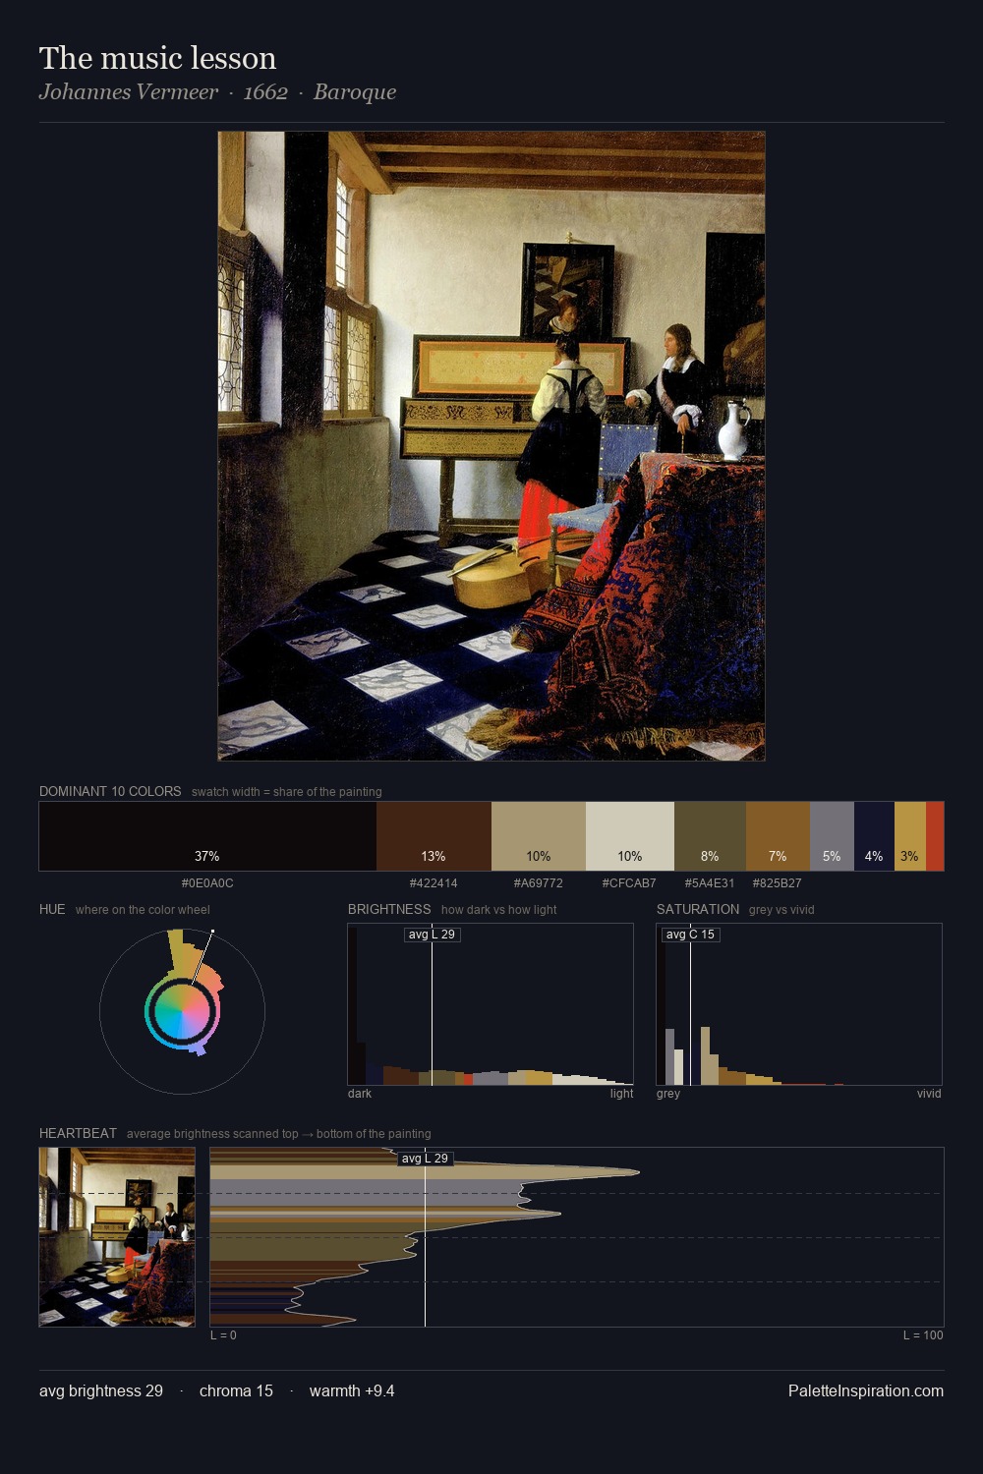Screen dimensions: 983x1474
Task: Select the 3% gold swatch
Action: click(910, 836)
